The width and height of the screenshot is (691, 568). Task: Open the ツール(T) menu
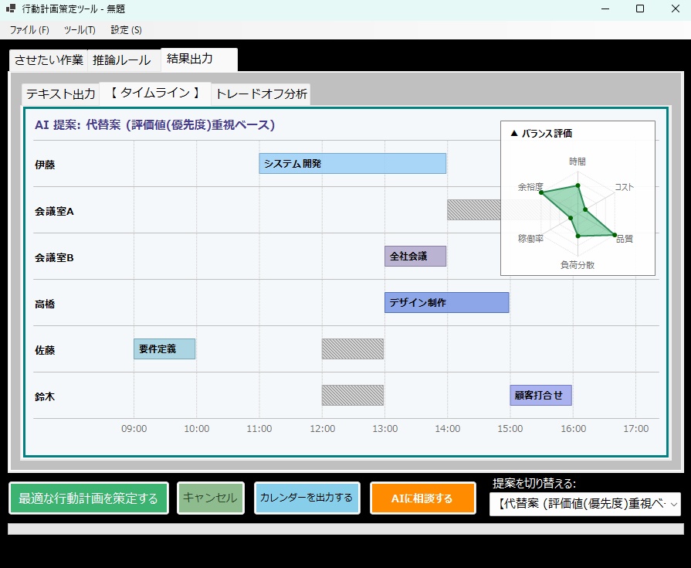coord(80,30)
